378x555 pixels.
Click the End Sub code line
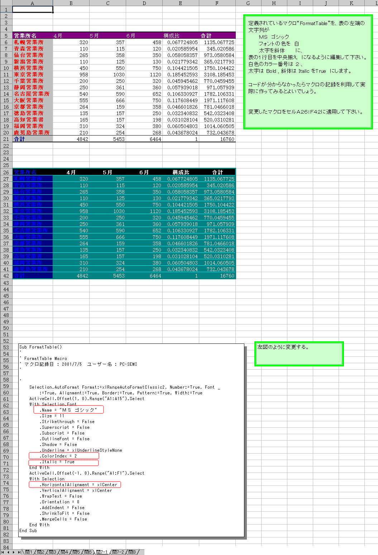[x=28, y=530]
